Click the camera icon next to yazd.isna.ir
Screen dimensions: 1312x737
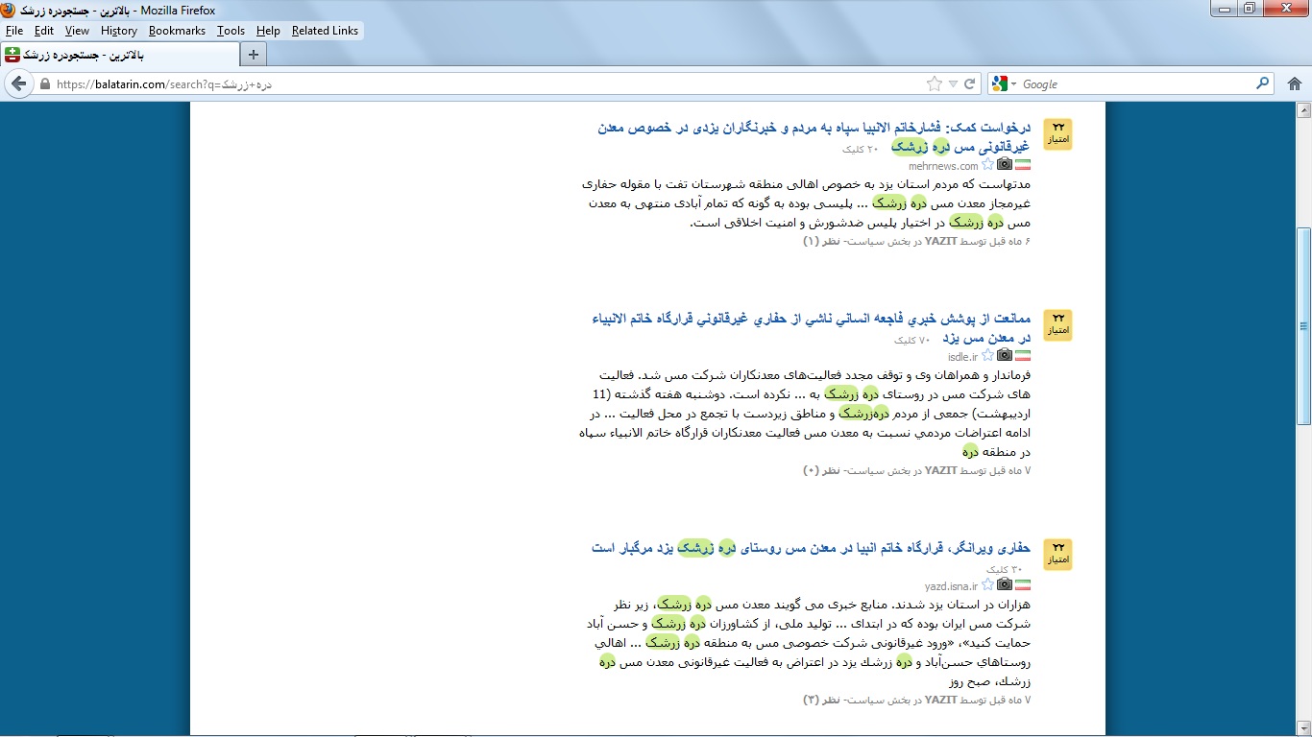[x=1005, y=583]
